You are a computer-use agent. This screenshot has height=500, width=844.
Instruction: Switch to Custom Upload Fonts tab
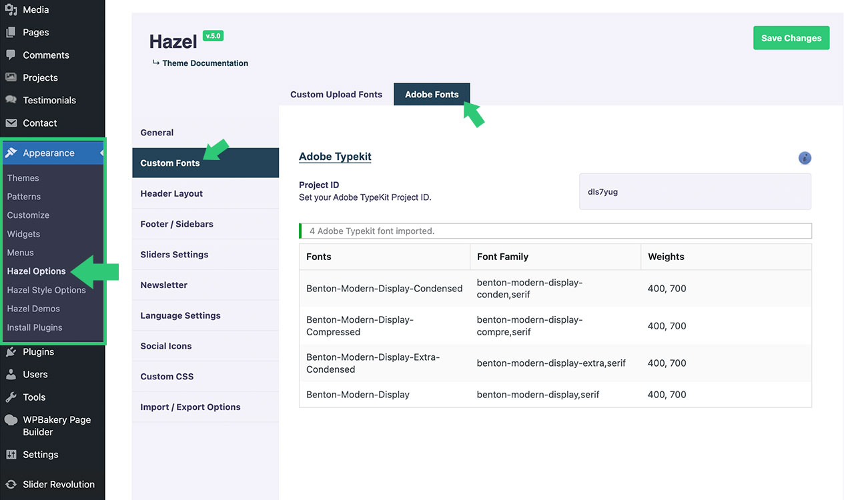tap(336, 95)
